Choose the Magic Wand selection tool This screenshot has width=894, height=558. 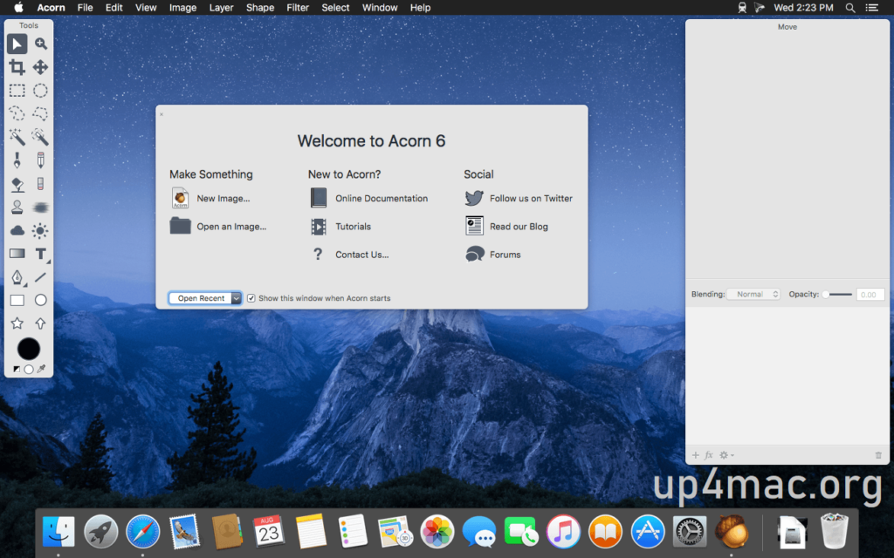click(x=17, y=136)
